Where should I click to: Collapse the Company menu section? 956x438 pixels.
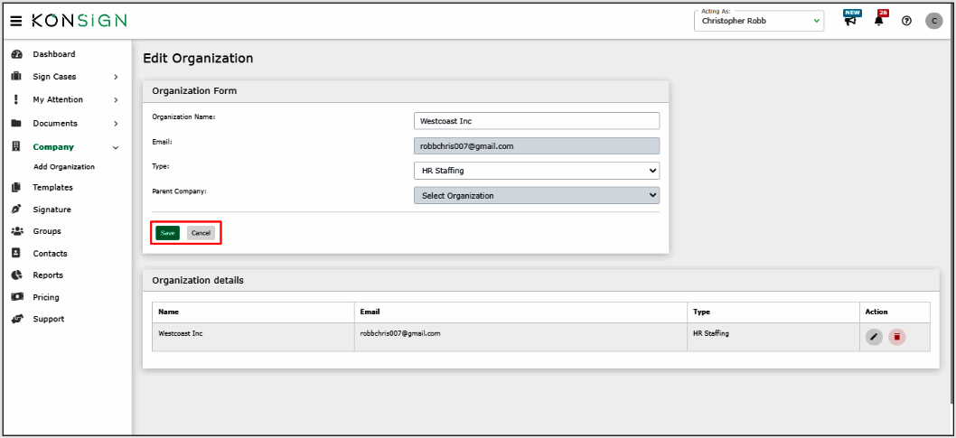pos(116,147)
